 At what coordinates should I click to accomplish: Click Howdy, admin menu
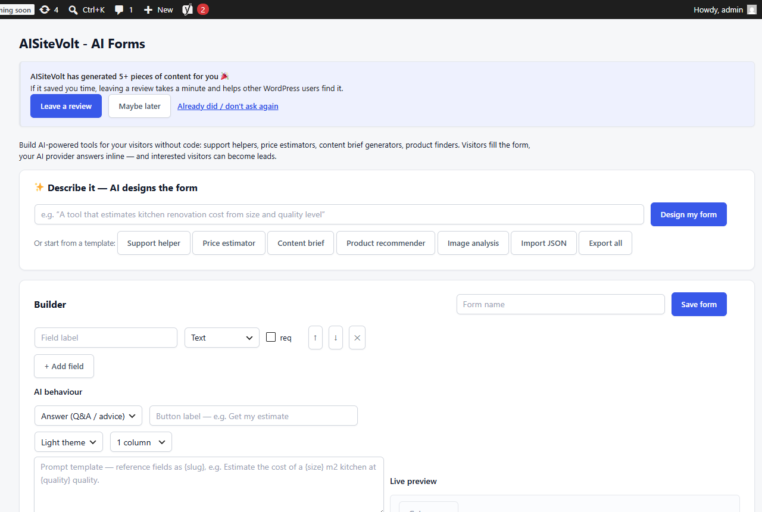tap(724, 10)
